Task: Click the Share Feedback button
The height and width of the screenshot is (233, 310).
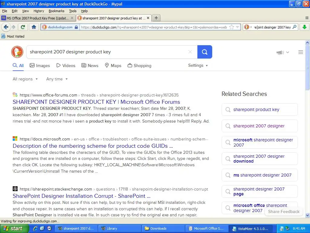Action: (x=284, y=211)
